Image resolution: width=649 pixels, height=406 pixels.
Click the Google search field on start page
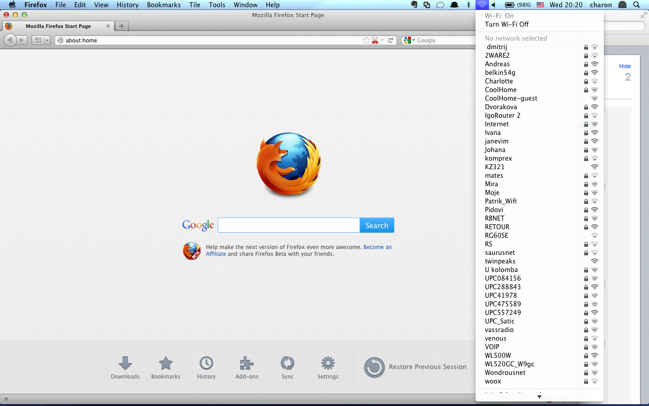pyautogui.click(x=288, y=225)
